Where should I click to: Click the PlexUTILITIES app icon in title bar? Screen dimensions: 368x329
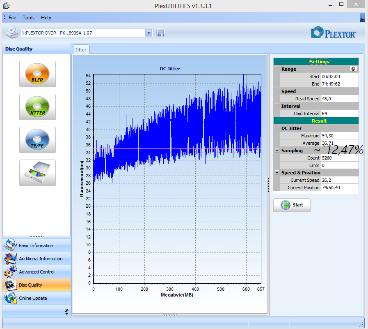(6, 6)
